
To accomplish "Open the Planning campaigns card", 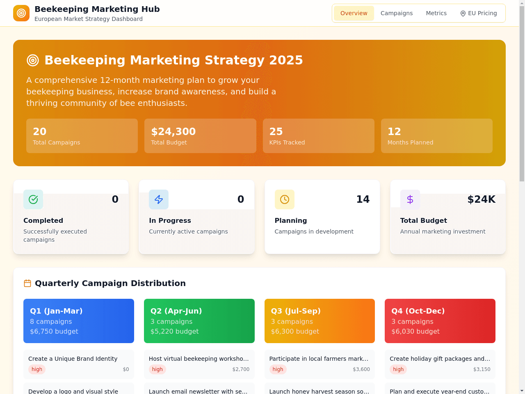I will pos(322,217).
